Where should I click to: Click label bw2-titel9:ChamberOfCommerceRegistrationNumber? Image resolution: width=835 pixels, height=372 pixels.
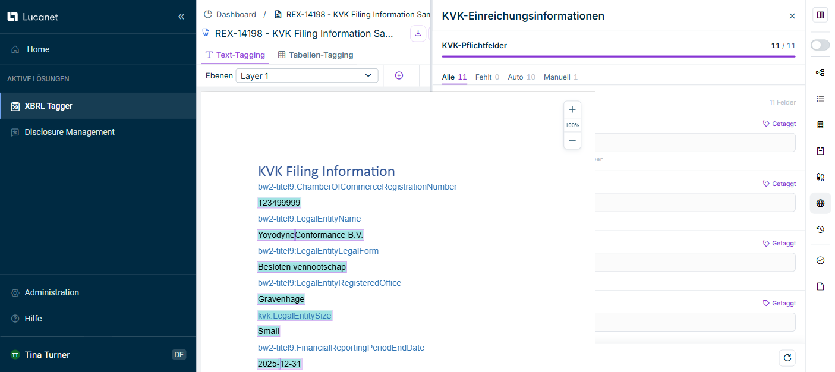[x=357, y=187]
